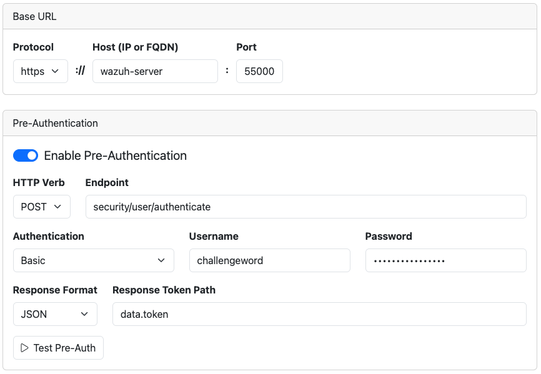541x374 pixels.
Task: Click the Endpoint label
Action: (x=107, y=183)
